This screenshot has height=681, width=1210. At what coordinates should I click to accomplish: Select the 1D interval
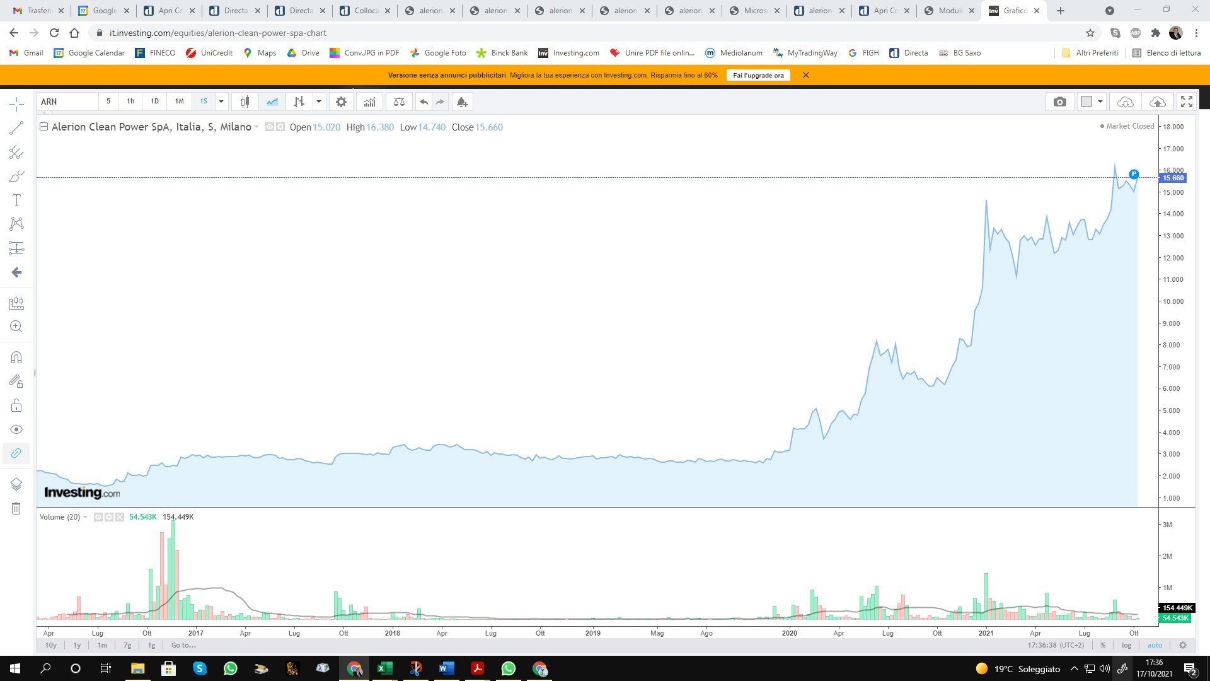tap(154, 102)
